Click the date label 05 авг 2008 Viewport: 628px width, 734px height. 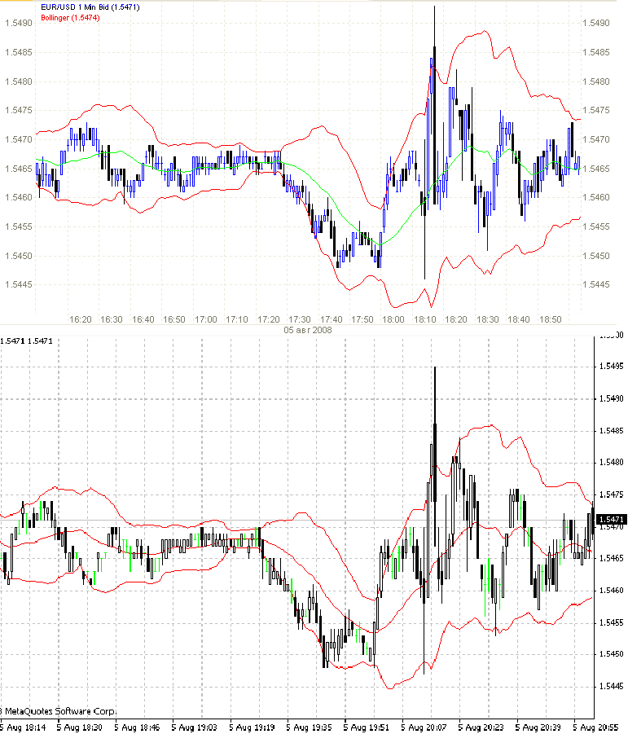(x=307, y=330)
